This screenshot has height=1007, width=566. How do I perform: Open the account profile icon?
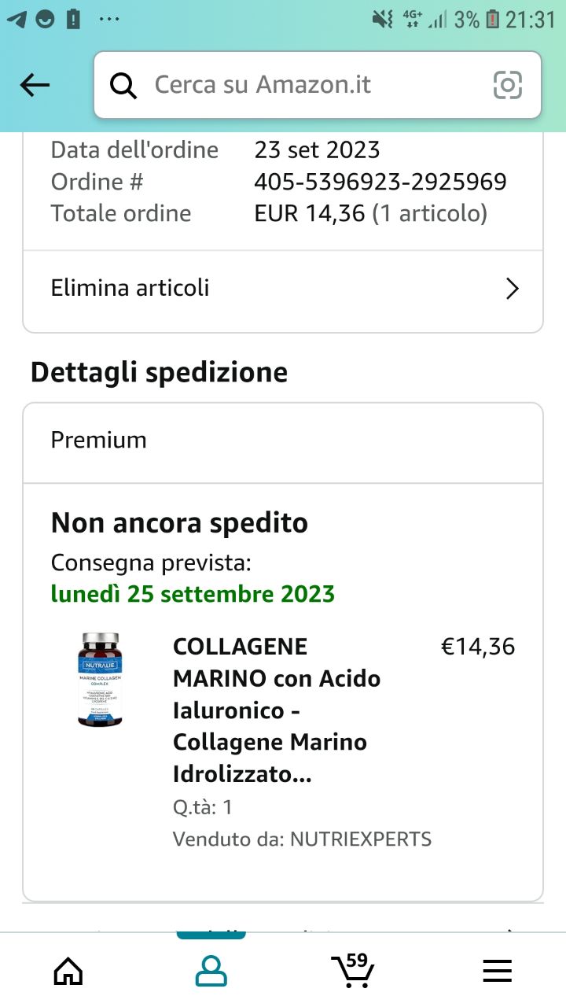click(x=211, y=971)
